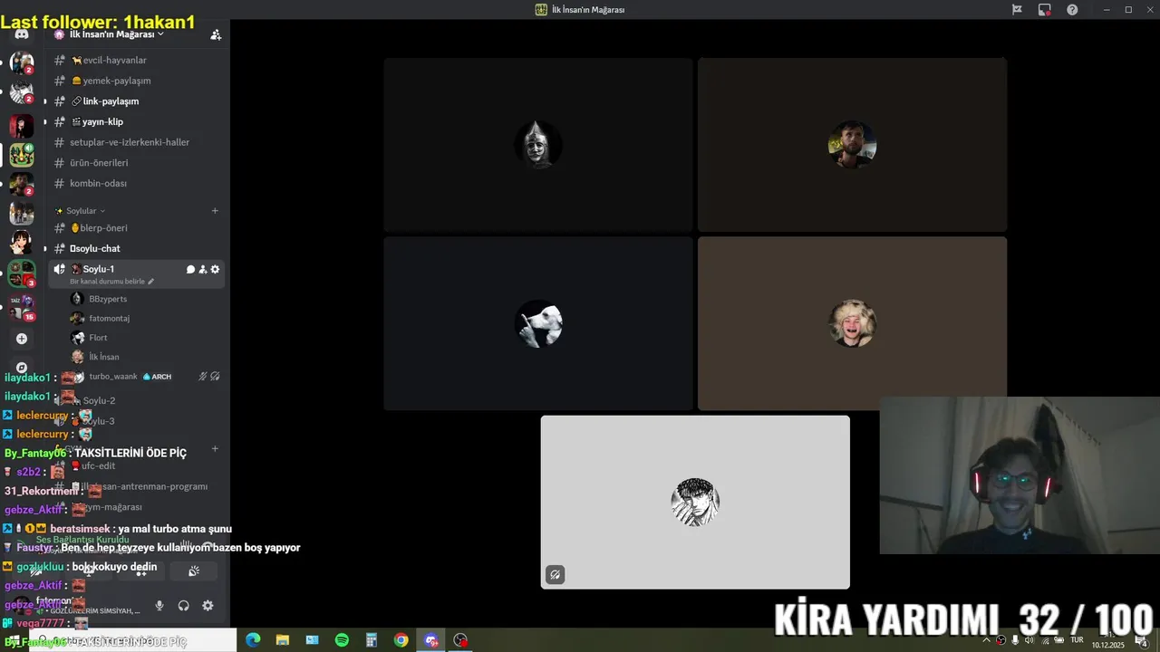Open the Spotify icon in the taskbar

[x=342, y=640]
